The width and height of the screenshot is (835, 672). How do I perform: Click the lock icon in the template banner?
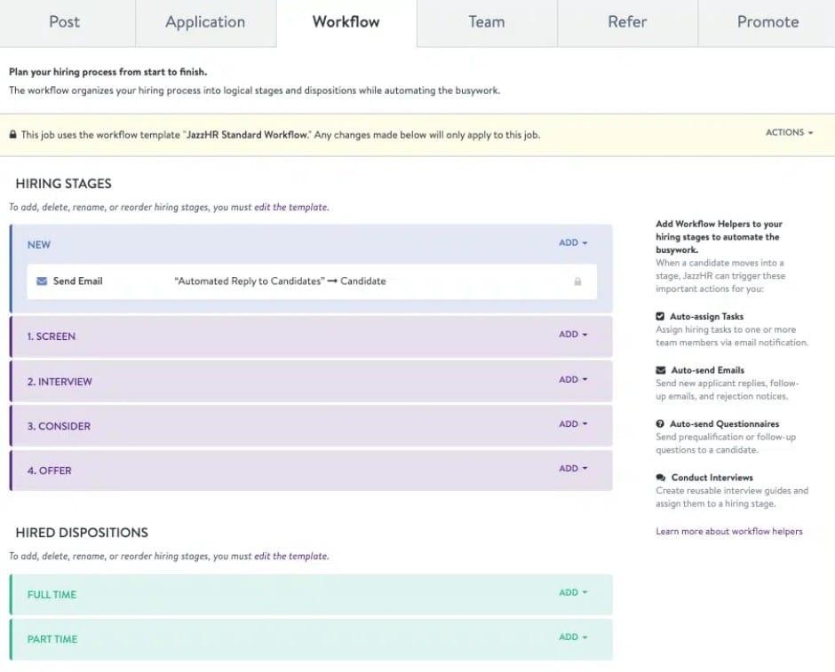click(x=12, y=135)
